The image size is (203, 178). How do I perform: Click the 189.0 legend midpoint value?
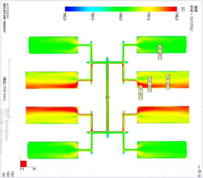[x=121, y=16]
